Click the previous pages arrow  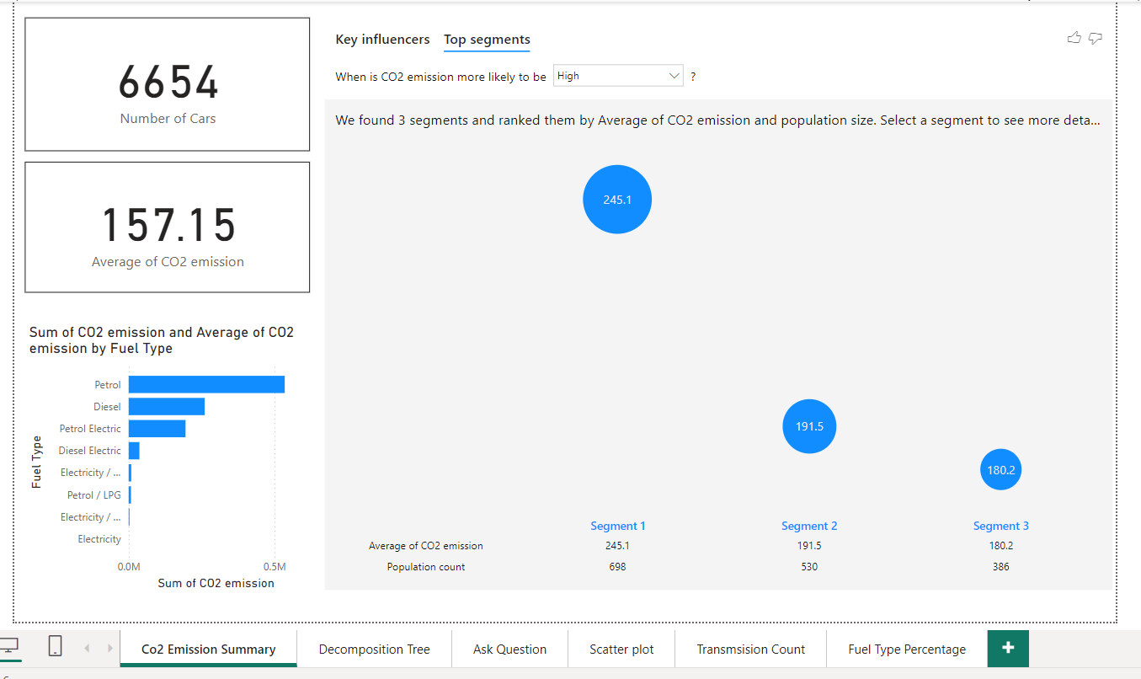point(87,648)
